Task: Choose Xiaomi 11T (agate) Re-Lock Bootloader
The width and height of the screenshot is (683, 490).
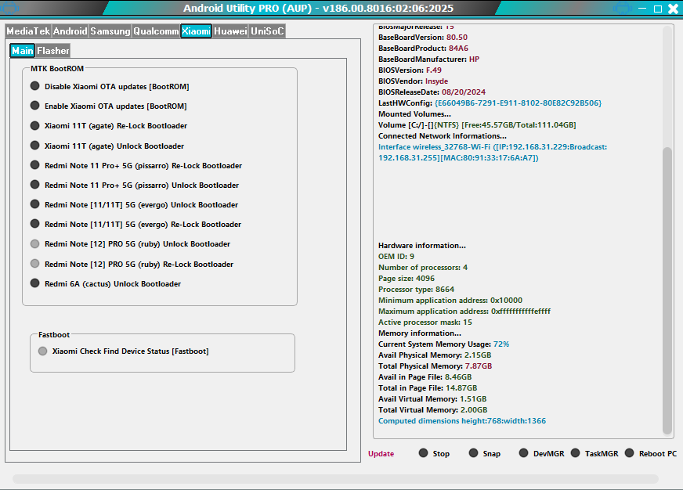Action: click(109, 125)
